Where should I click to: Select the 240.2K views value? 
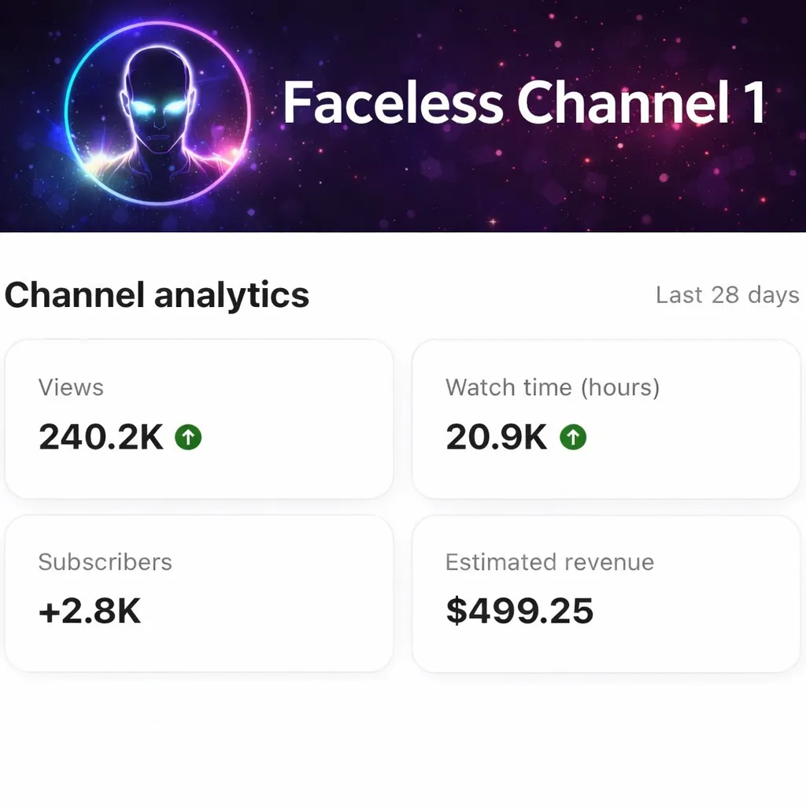tap(101, 437)
